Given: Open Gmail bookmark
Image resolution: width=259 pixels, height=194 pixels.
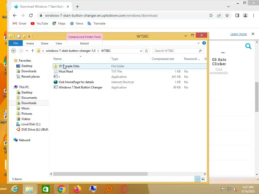Looking at the screenshot, I should tap(20, 23).
